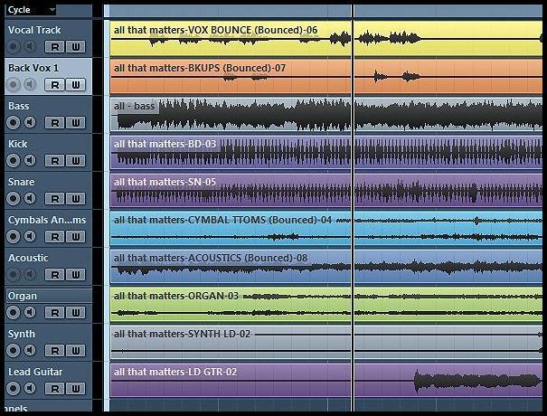Toggle monitor speaker on Organ track
The width and height of the screenshot is (547, 416).
coord(31,312)
